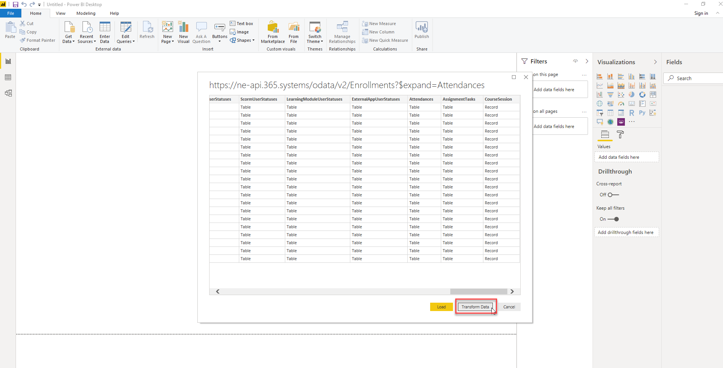
Task: Open the Fields well tab in Visualizations
Action: [x=605, y=134]
